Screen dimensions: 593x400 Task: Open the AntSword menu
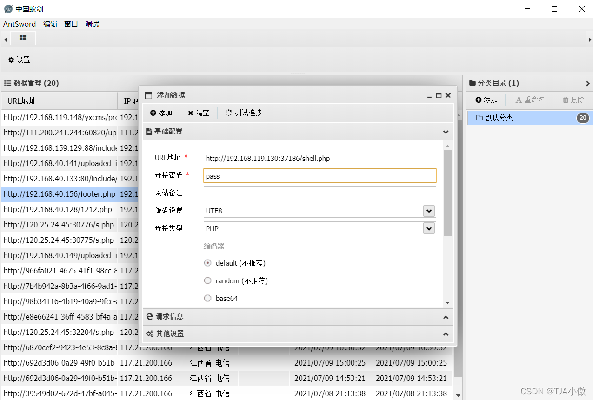coord(20,24)
